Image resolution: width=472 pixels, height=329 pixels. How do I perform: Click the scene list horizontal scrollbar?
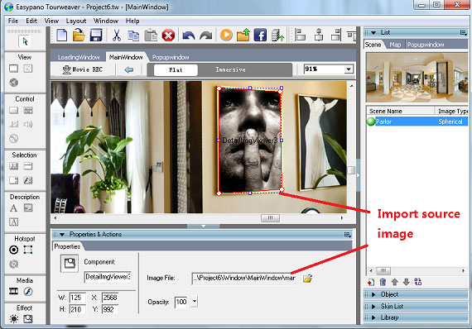[x=417, y=270]
